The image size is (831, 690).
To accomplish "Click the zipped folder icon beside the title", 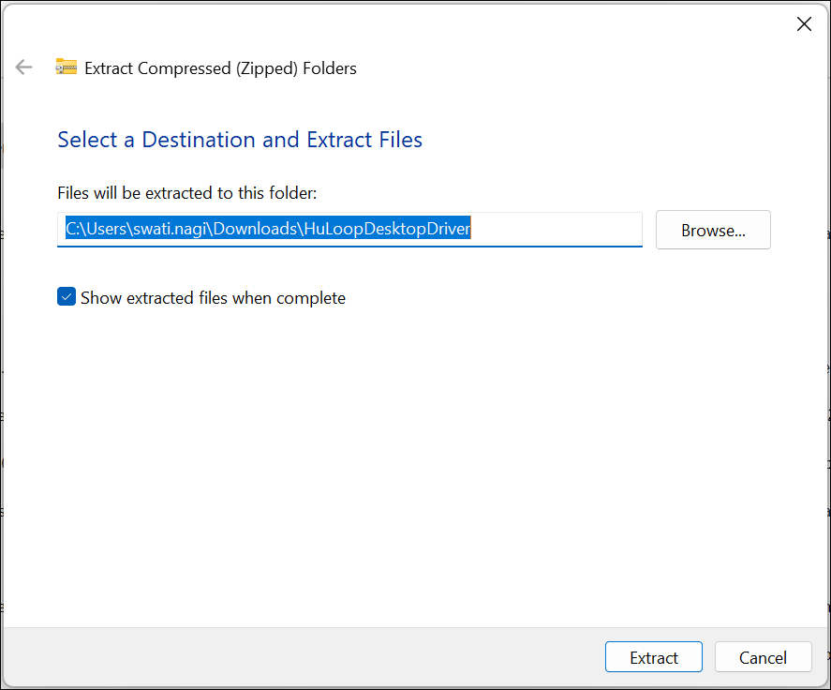I will [x=66, y=67].
